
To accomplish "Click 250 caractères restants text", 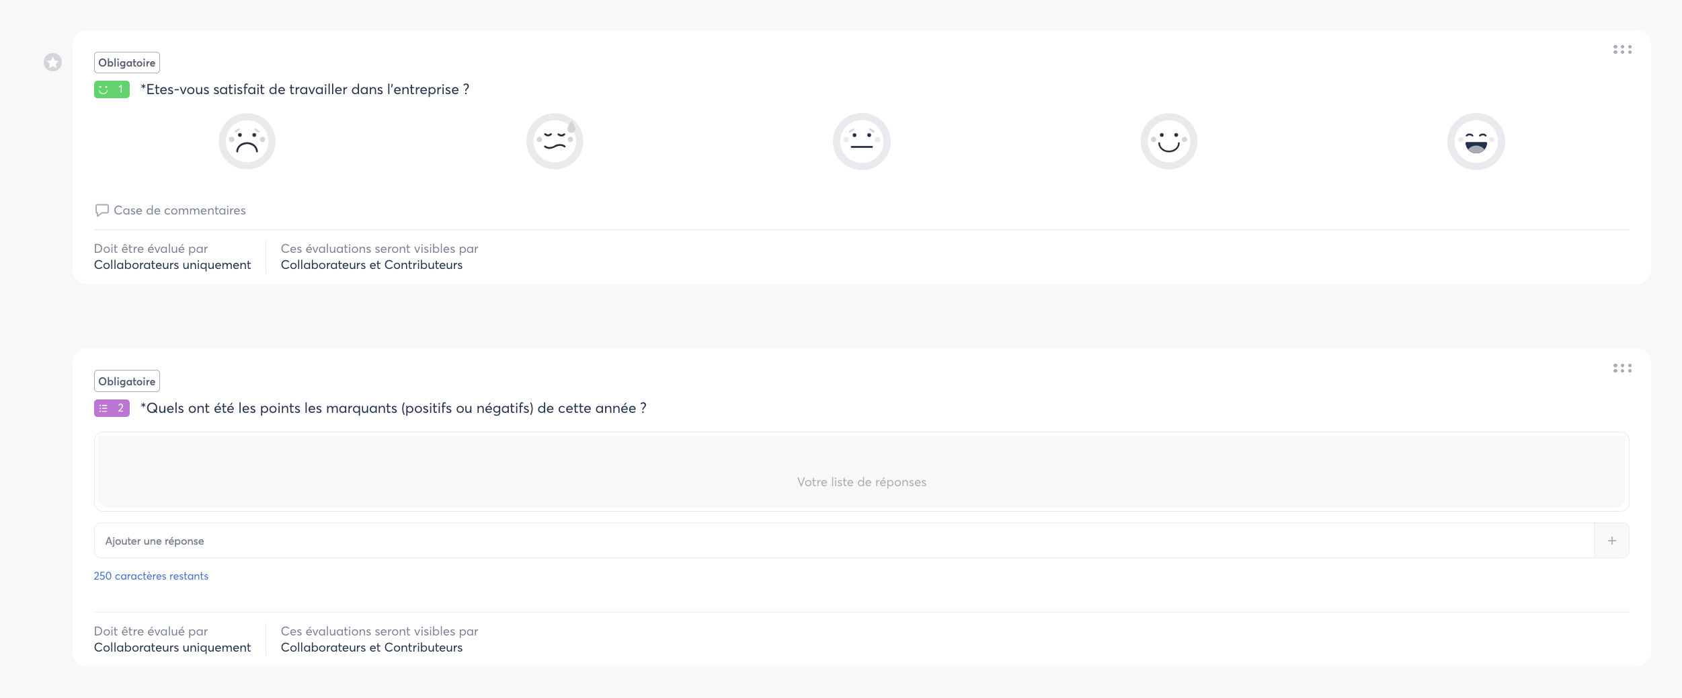I will point(151,576).
